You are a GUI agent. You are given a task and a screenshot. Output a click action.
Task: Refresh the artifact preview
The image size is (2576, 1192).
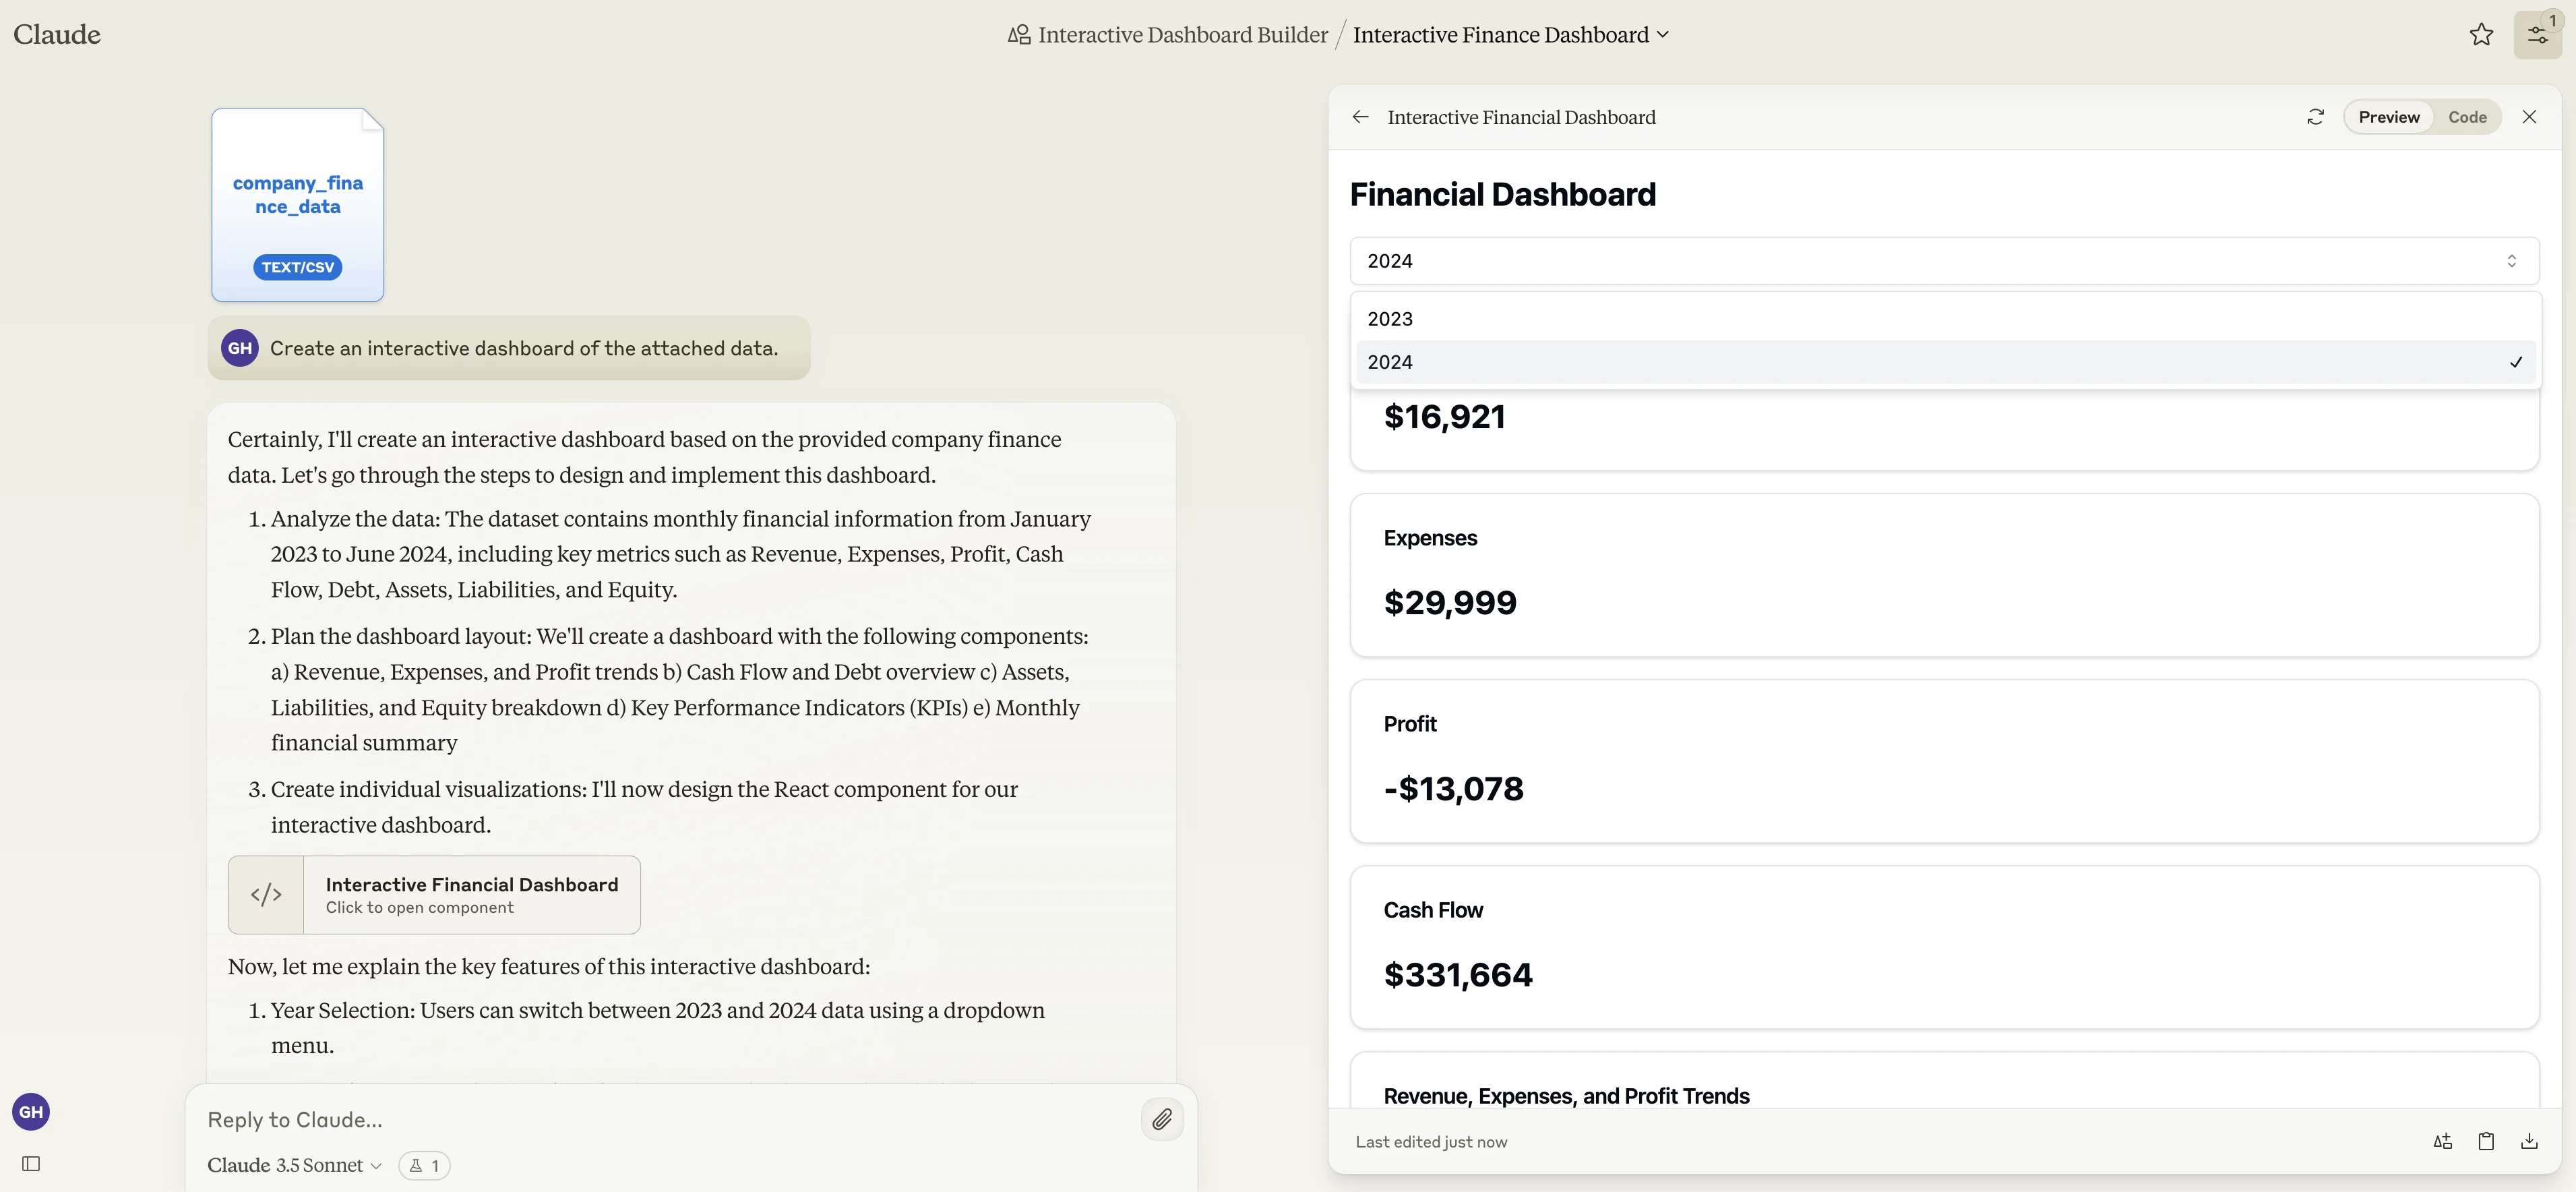click(2315, 117)
